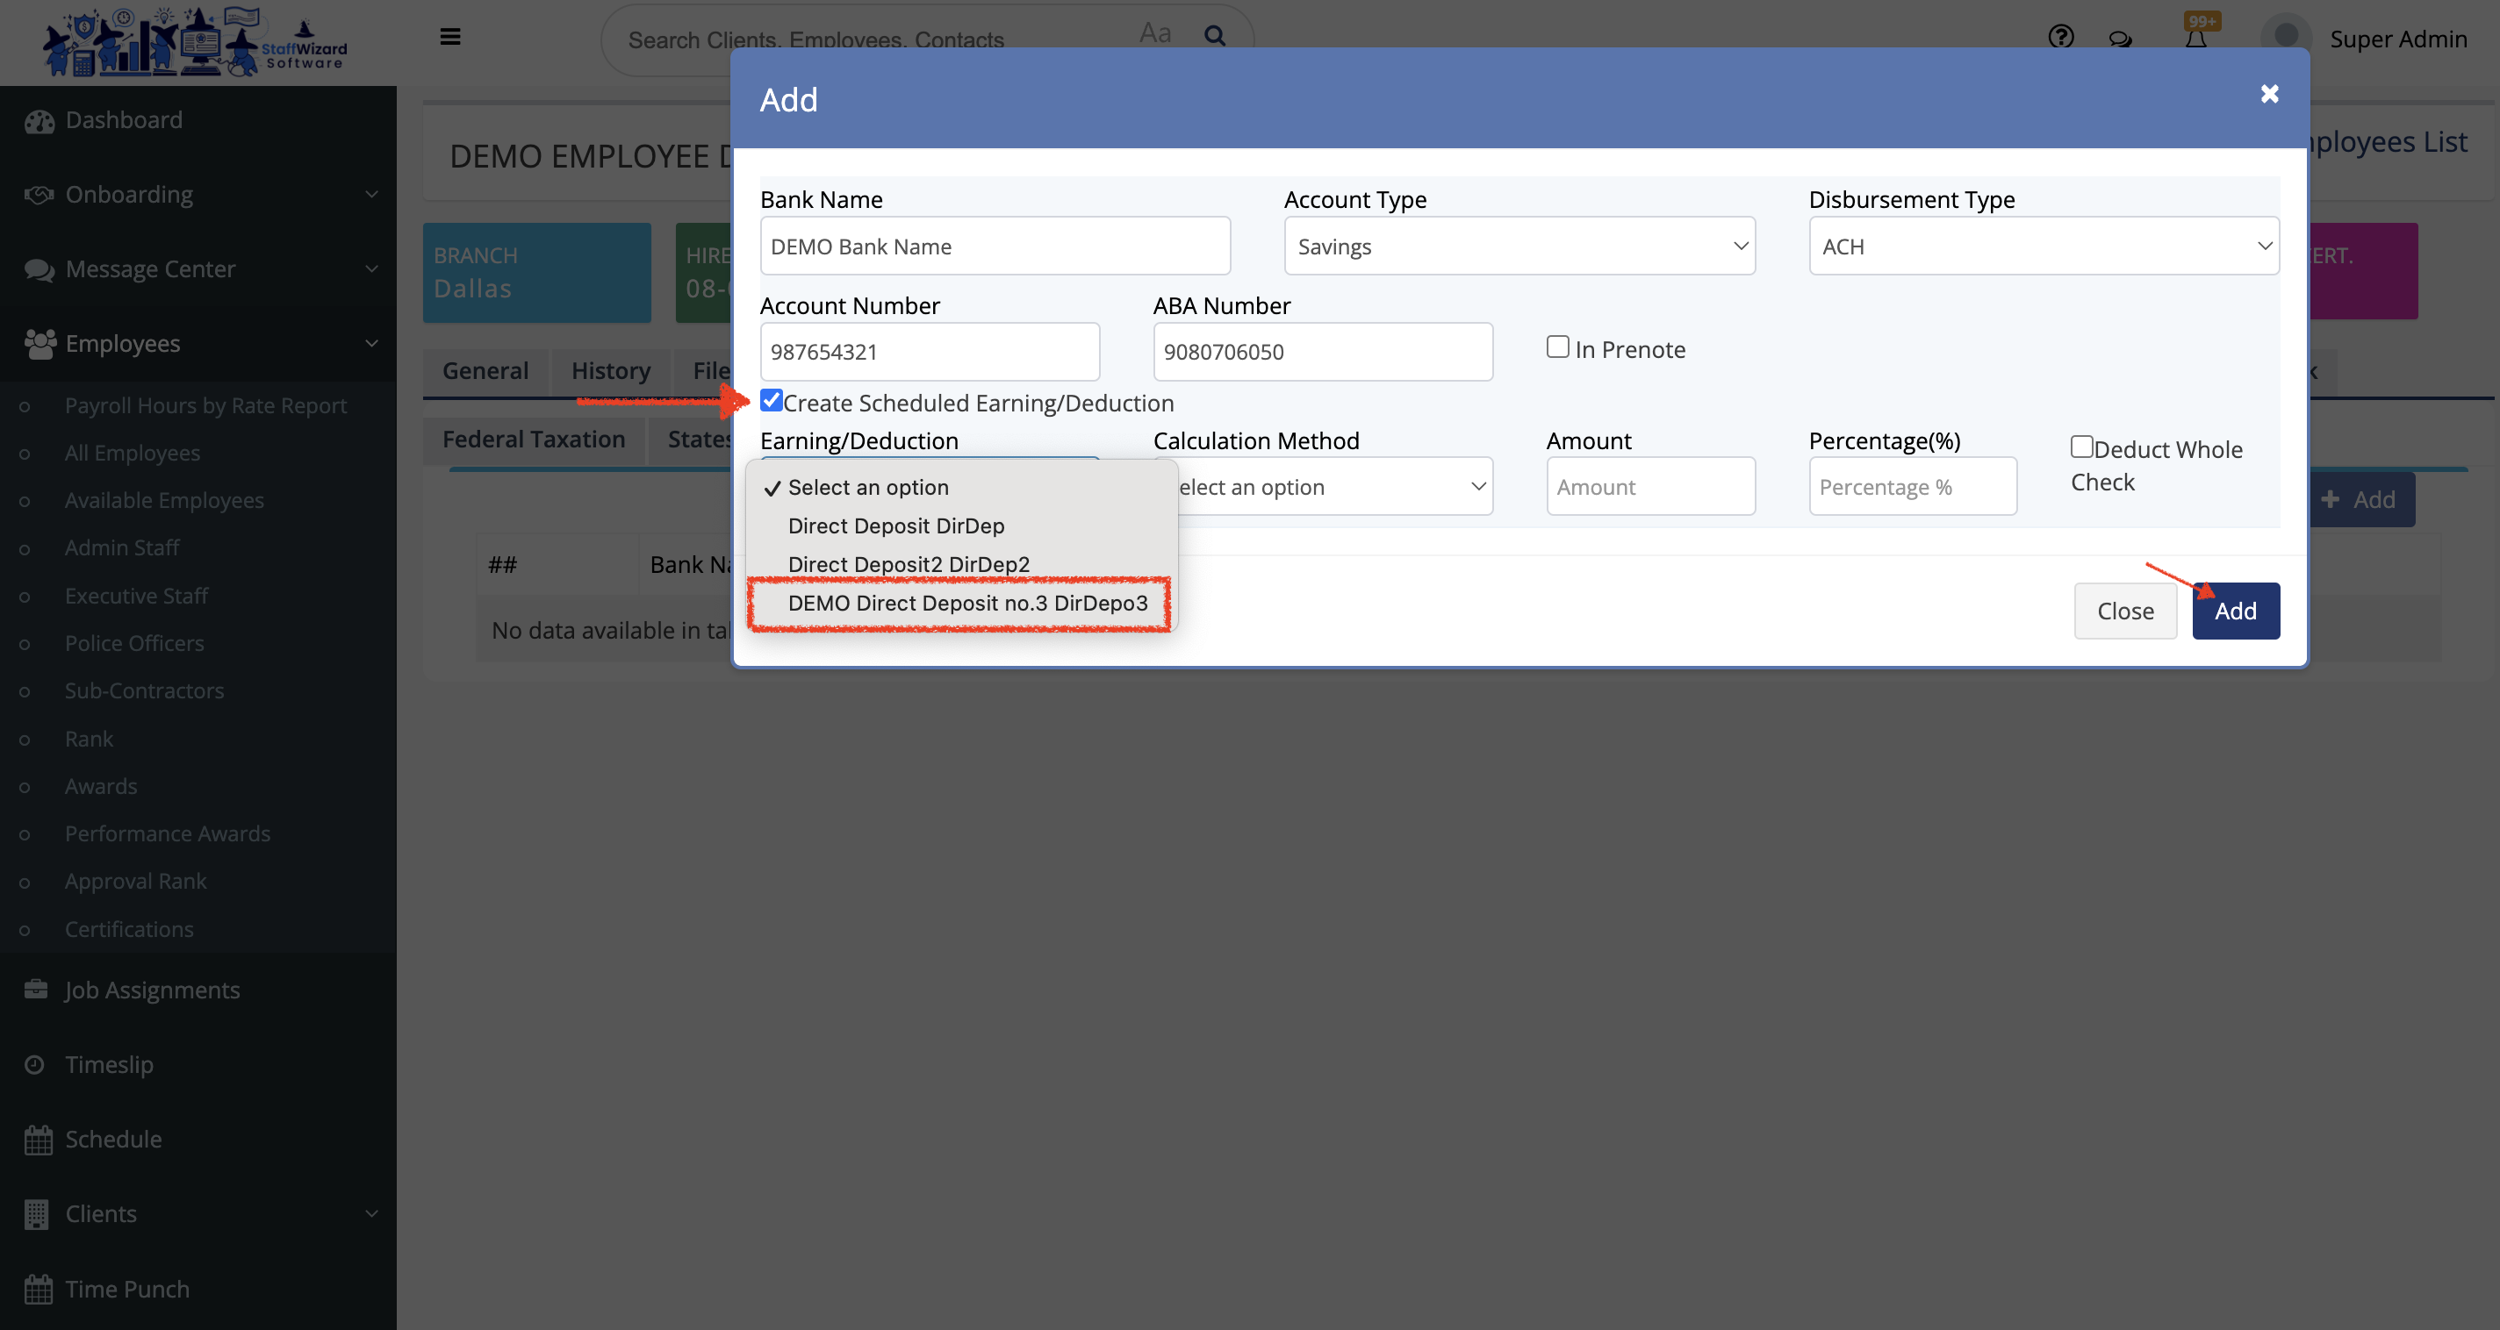Check the Deduct Whole Check option
This screenshot has width=2500, height=1330.
click(x=2081, y=446)
